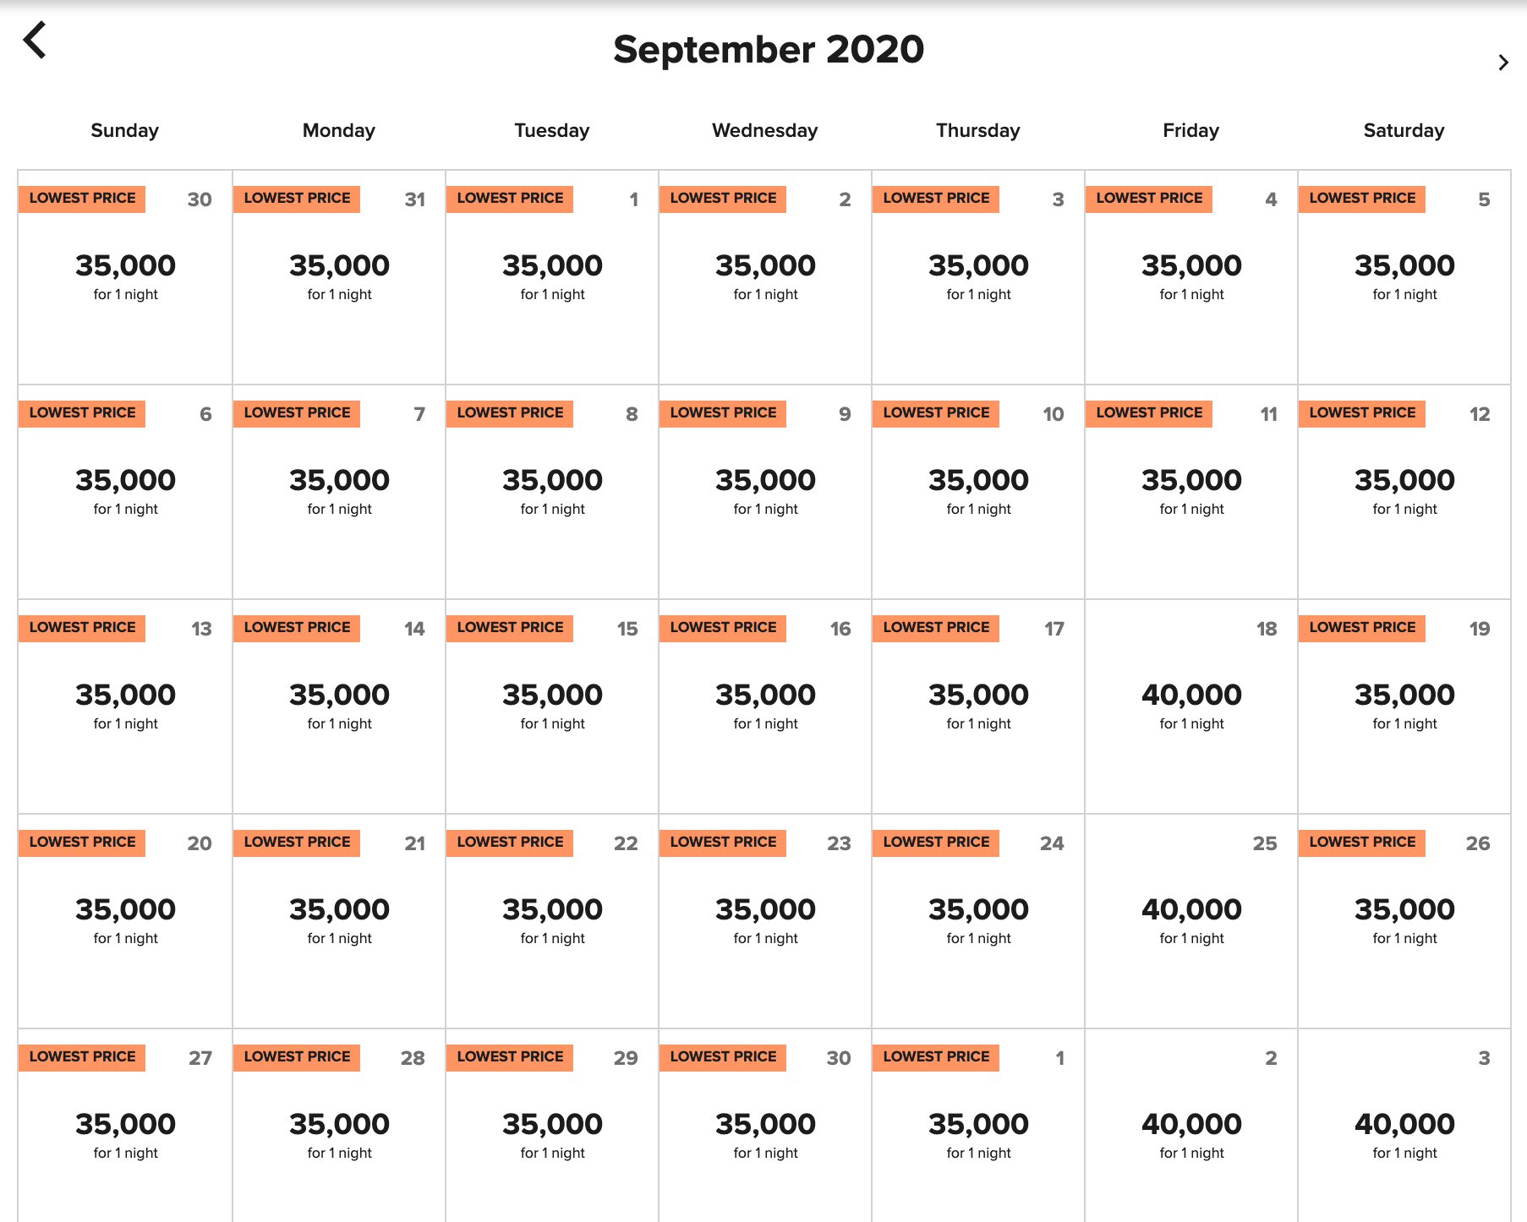
Task: Click the Lowest Price badge on September 27
Action: tap(82, 1057)
